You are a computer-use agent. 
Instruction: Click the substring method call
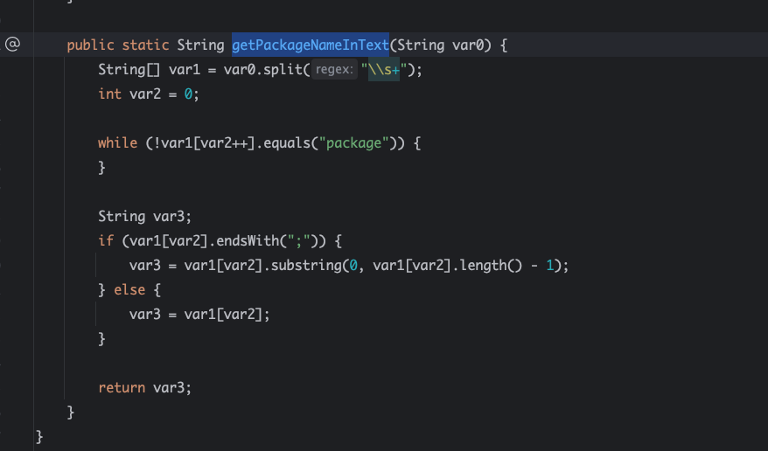click(x=306, y=265)
